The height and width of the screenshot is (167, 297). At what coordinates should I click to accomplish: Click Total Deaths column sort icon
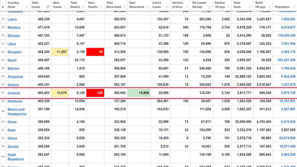pos(83,7)
